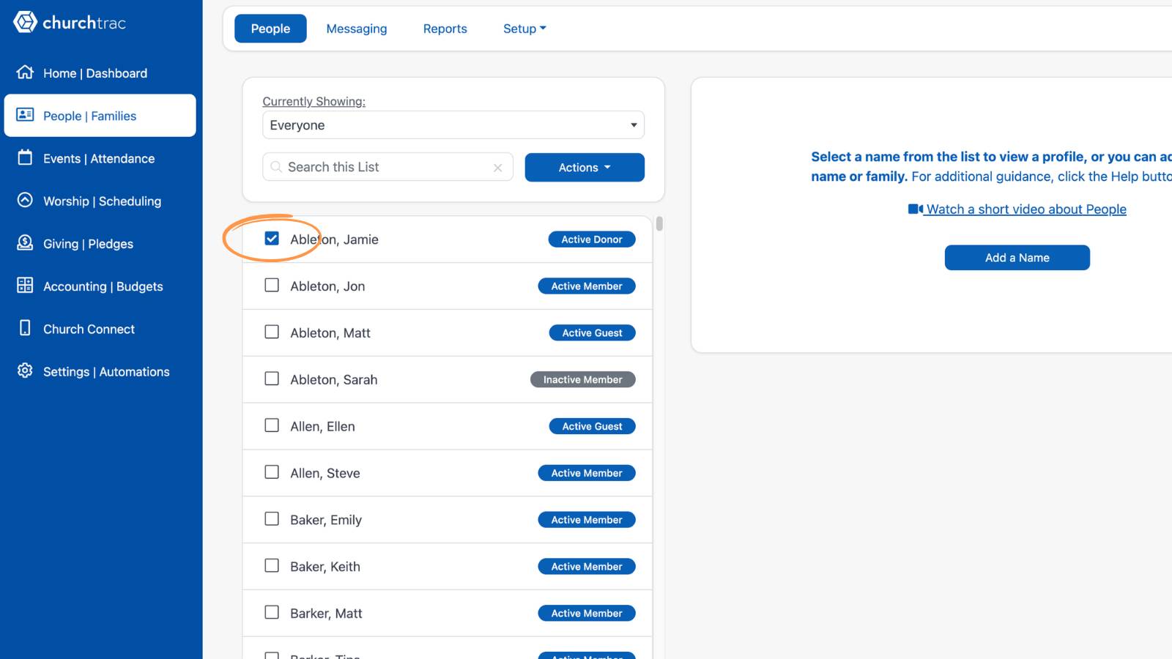Click Inactive Member badge for Ableton, Sarah
The image size is (1172, 659).
pos(583,379)
